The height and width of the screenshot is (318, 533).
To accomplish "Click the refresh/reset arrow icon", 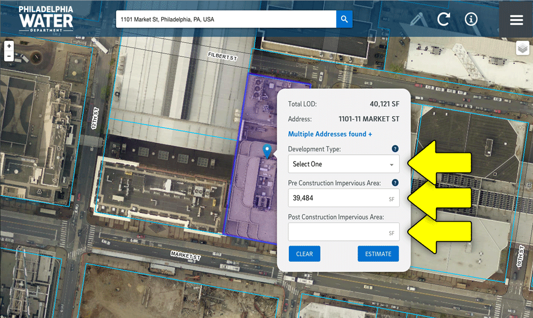I will [443, 19].
